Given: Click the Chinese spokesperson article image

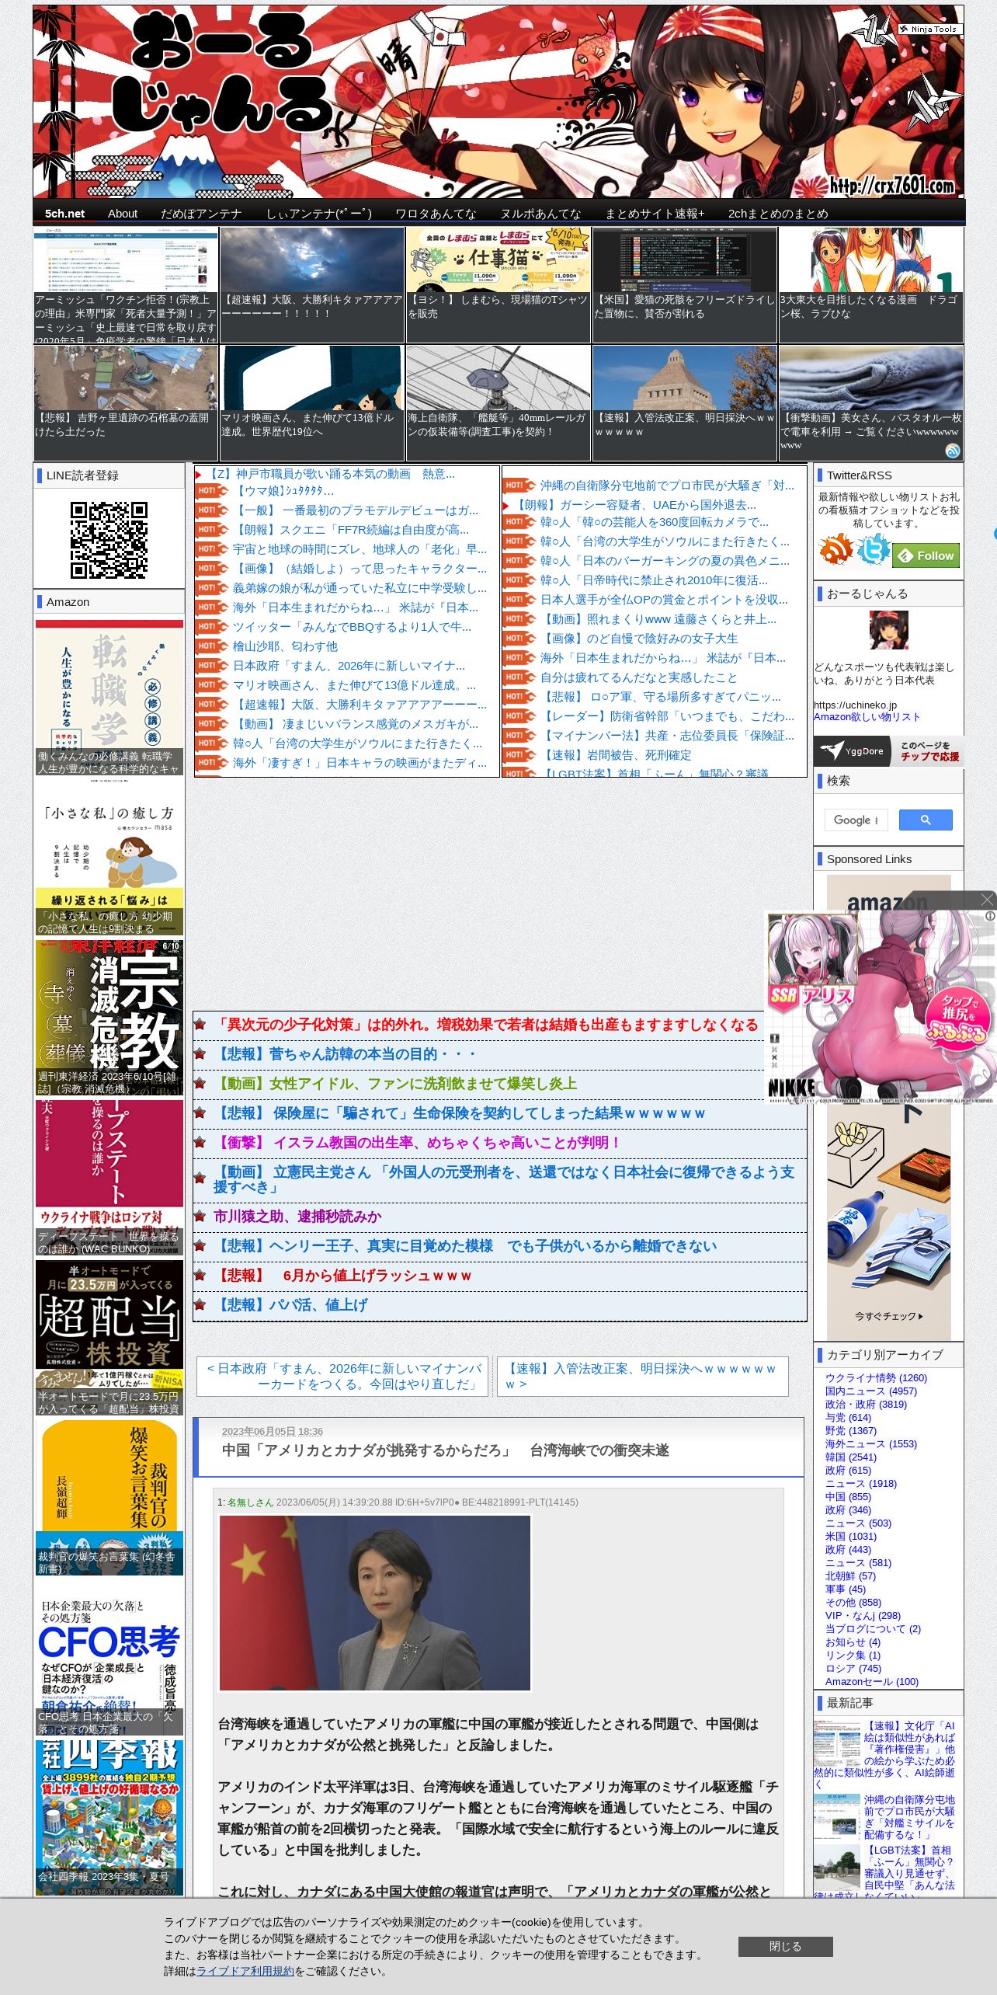Looking at the screenshot, I should [x=375, y=1603].
